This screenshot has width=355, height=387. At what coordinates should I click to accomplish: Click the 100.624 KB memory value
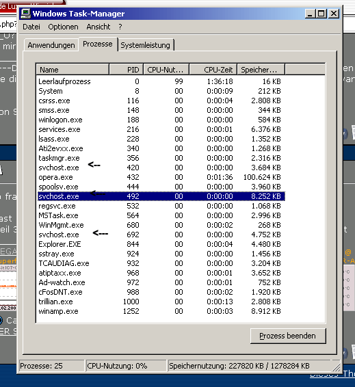pyautogui.click(x=262, y=177)
